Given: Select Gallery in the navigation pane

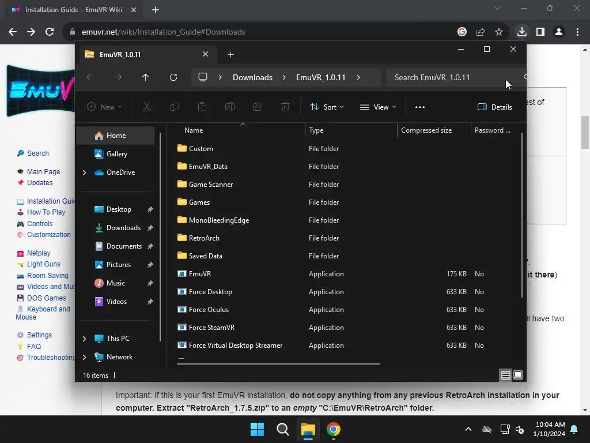Looking at the screenshot, I should [x=116, y=154].
